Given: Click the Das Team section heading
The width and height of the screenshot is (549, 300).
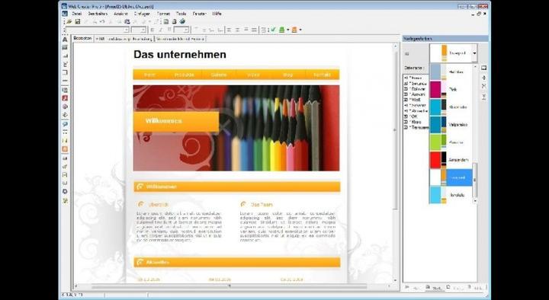Looking at the screenshot, I should click(262, 205).
